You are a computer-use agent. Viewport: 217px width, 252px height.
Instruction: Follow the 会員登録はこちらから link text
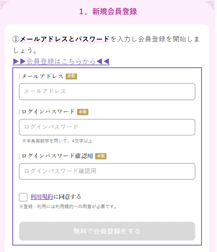(61, 62)
